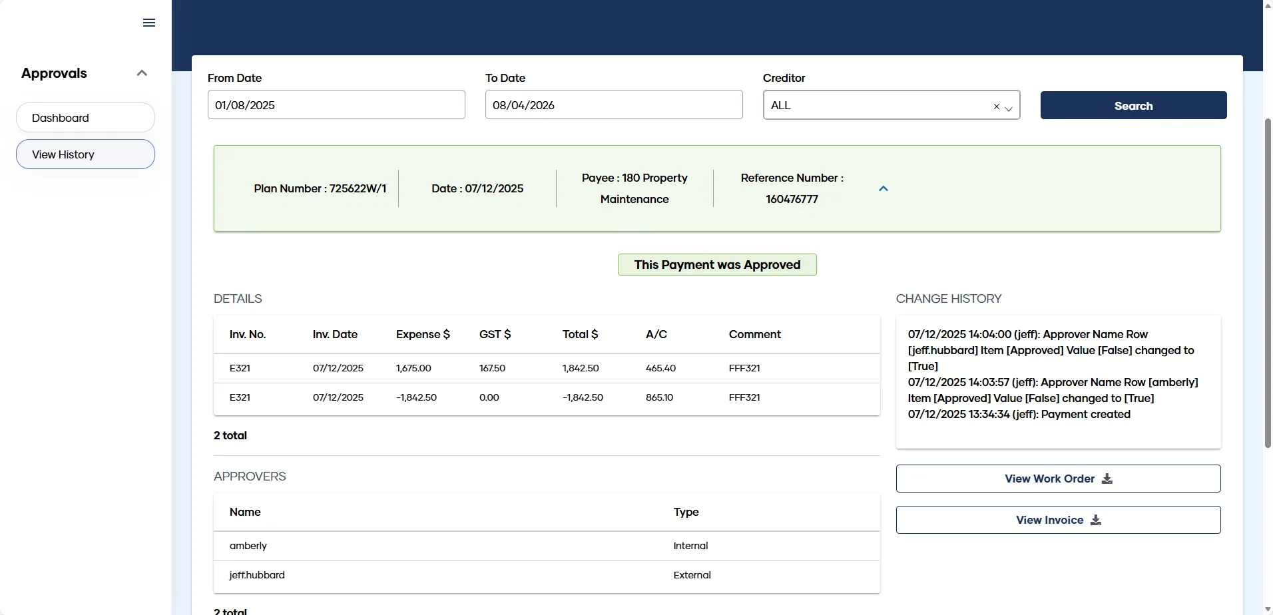
Task: Click the Approvers Type column header
Action: 686,512
